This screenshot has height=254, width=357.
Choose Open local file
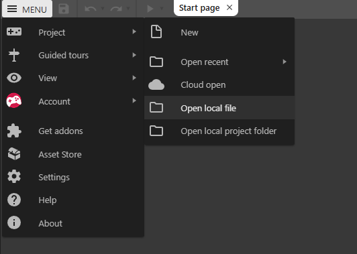point(219,108)
